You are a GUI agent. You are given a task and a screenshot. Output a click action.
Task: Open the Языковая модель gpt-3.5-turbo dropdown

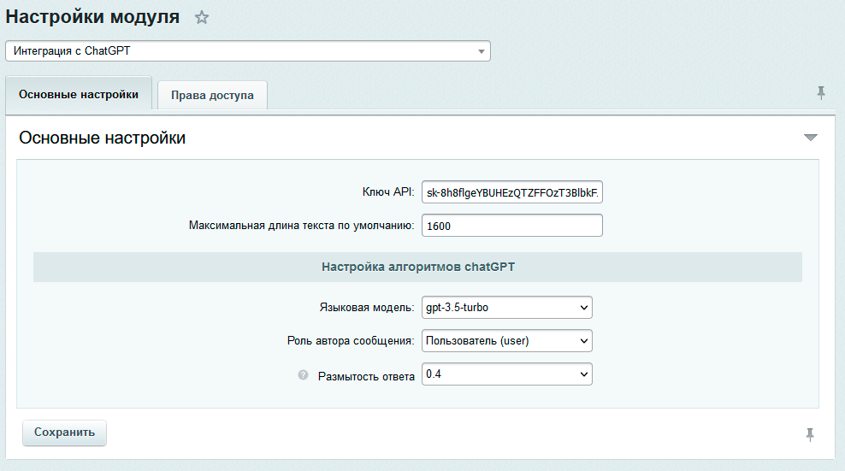pyautogui.click(x=506, y=307)
